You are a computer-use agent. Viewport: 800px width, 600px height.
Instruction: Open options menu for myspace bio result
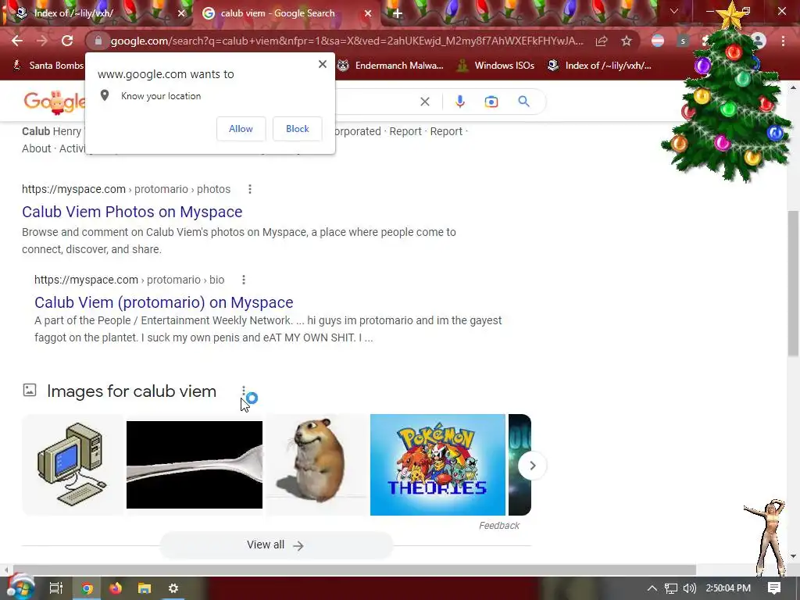coord(244,280)
